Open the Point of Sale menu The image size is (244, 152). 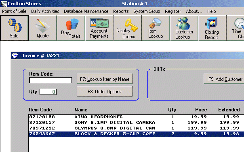(14, 11)
